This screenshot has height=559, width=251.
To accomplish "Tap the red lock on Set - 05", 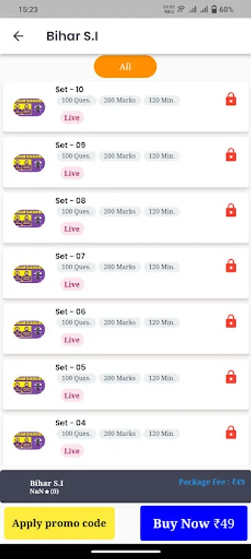I will tap(231, 377).
